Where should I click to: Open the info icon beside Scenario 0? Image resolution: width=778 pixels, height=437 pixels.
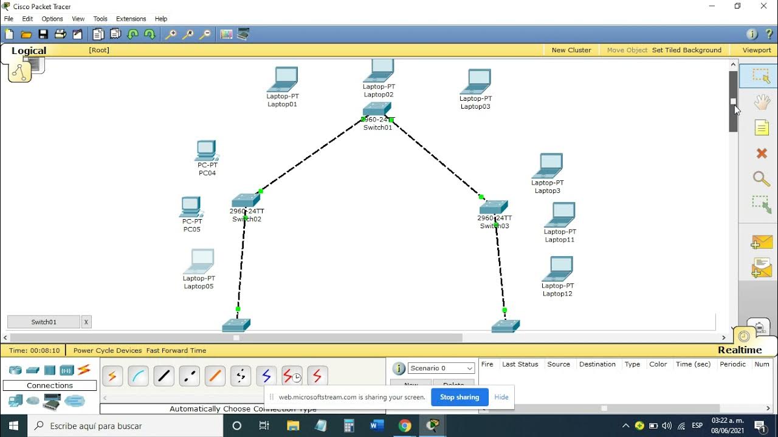(399, 368)
